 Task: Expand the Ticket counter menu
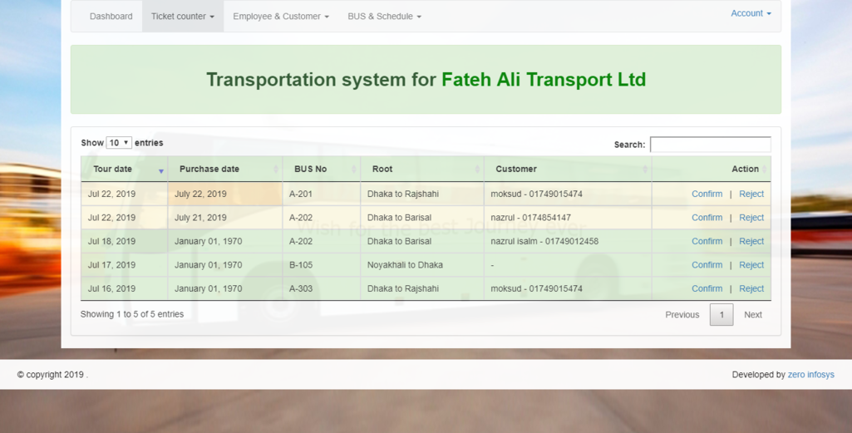coord(182,17)
